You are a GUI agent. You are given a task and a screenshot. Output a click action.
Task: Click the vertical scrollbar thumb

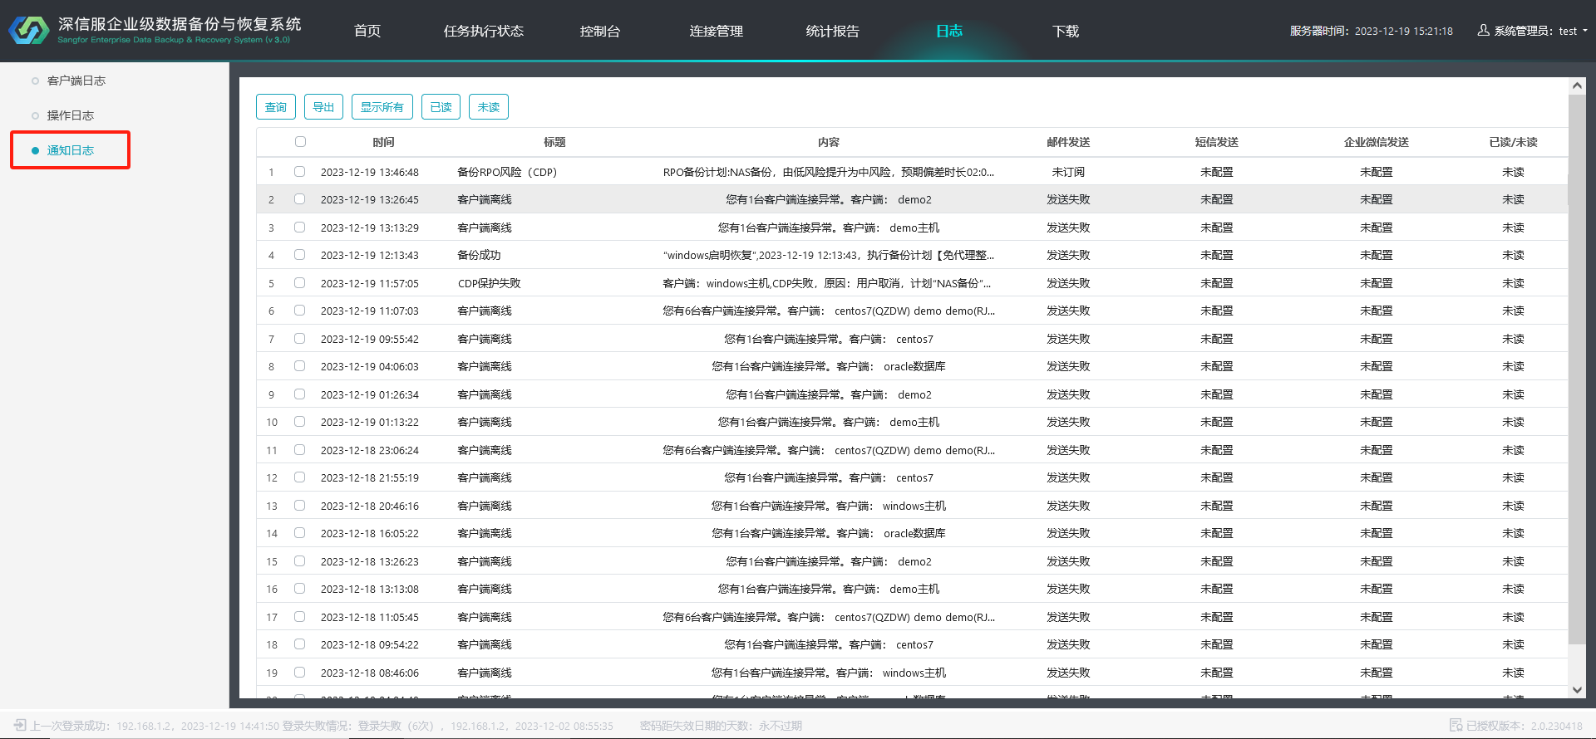pyautogui.click(x=1577, y=369)
